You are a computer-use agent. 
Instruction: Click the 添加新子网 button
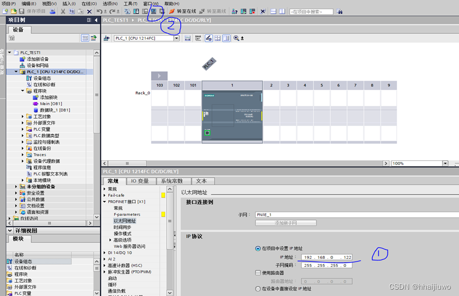pos(286,223)
